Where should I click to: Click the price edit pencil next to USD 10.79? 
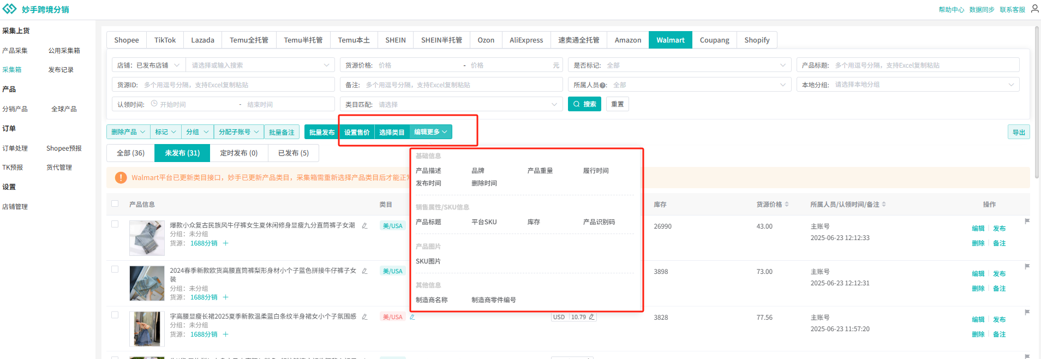click(x=591, y=317)
